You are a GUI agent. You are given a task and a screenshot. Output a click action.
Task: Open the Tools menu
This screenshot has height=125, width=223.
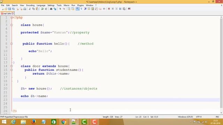59,5
